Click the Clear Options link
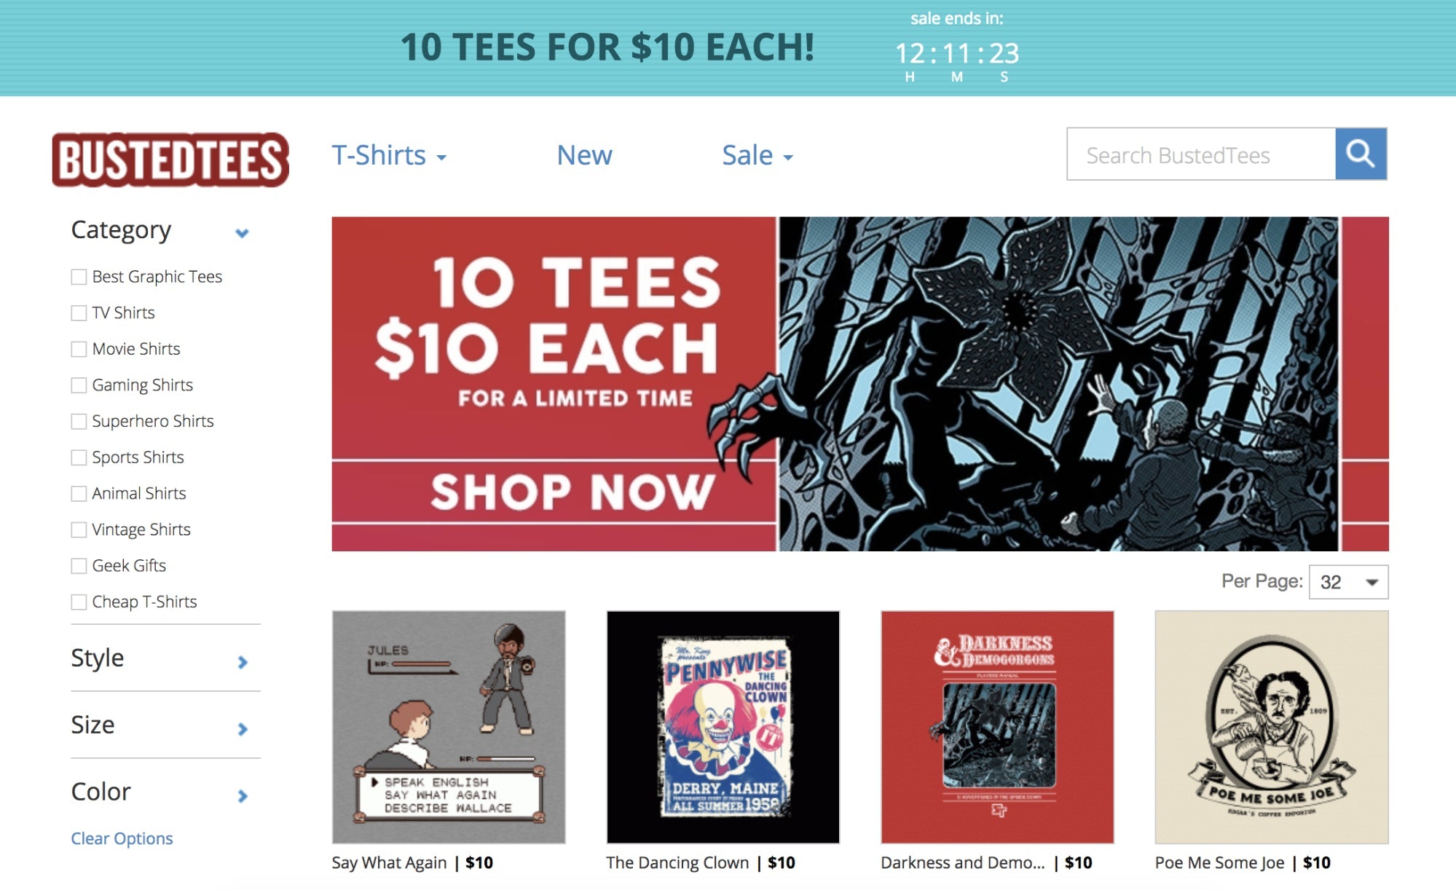Viewport: 1456px width, 890px height. pos(122,838)
